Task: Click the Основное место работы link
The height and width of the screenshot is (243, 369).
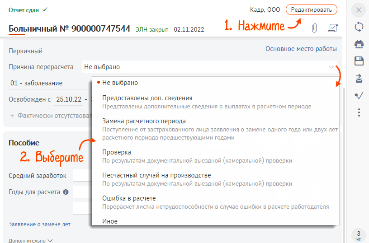Action: (x=301, y=49)
